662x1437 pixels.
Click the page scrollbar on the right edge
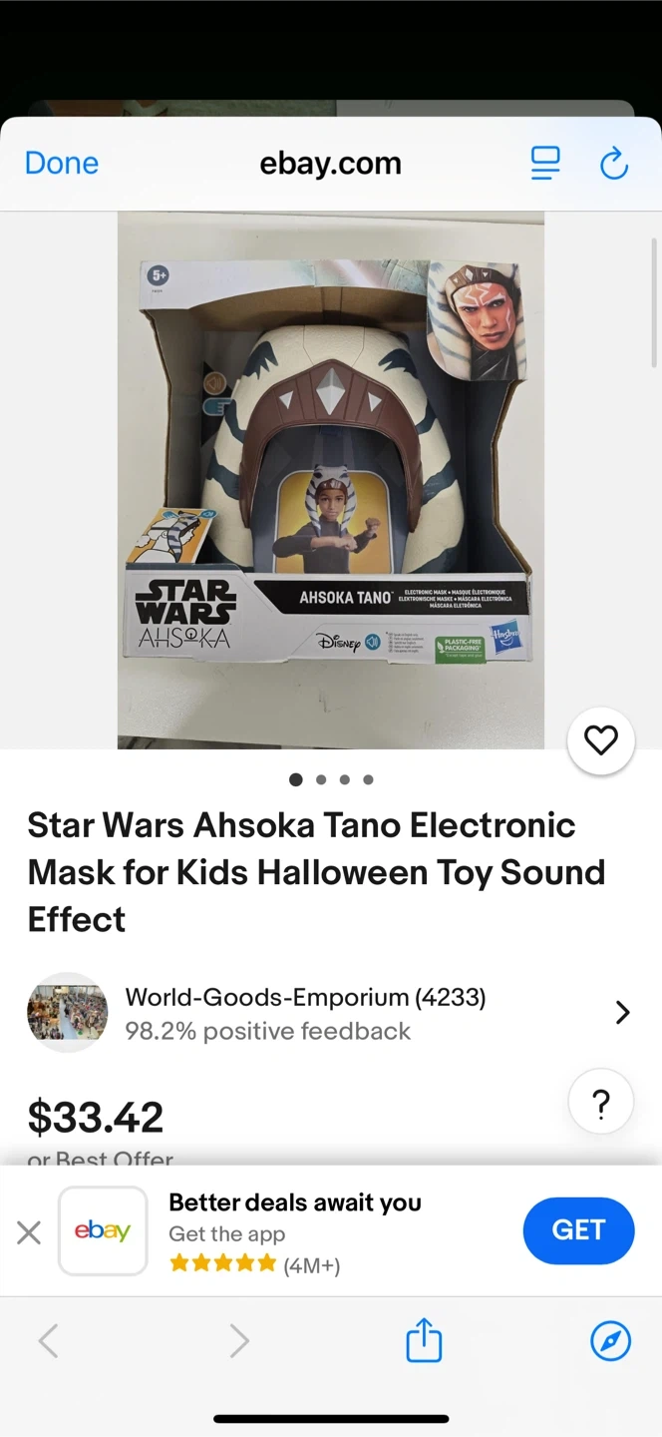tap(655, 302)
